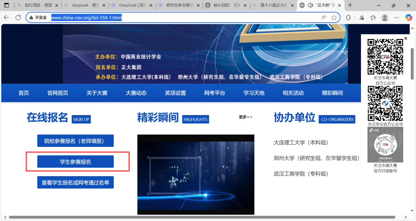Open the tab actions menu icon

(7, 5)
